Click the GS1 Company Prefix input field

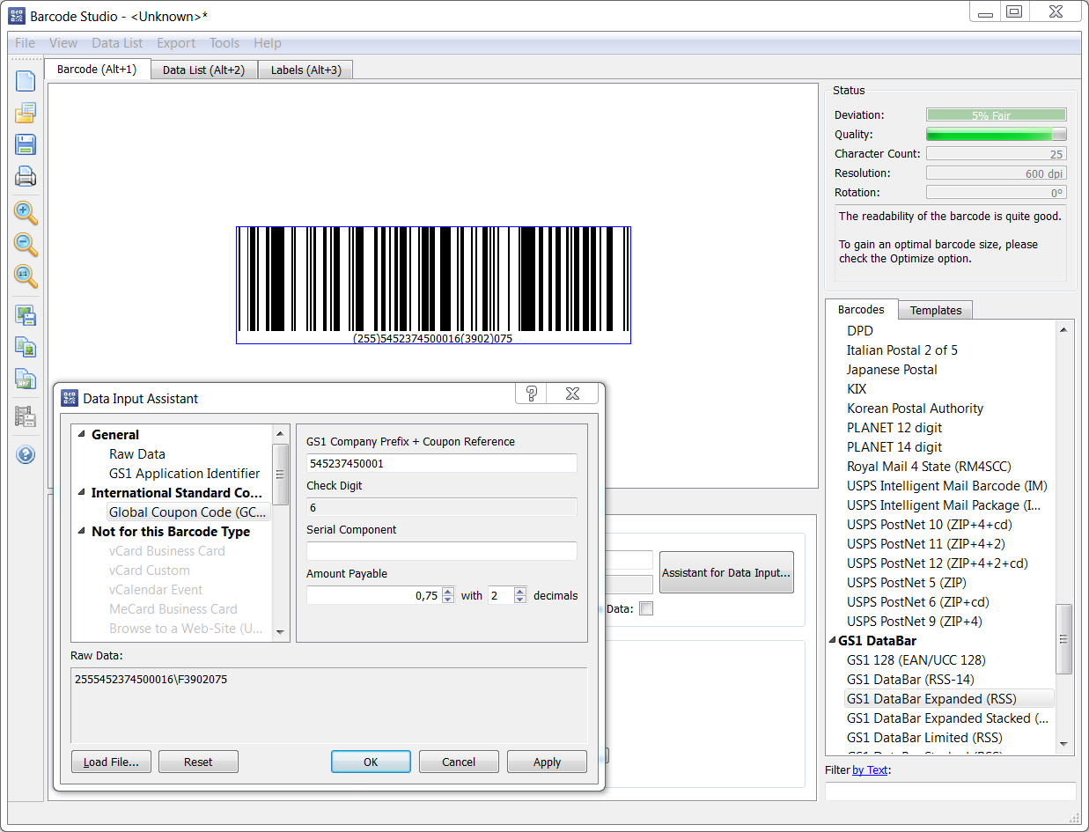pyautogui.click(x=441, y=463)
